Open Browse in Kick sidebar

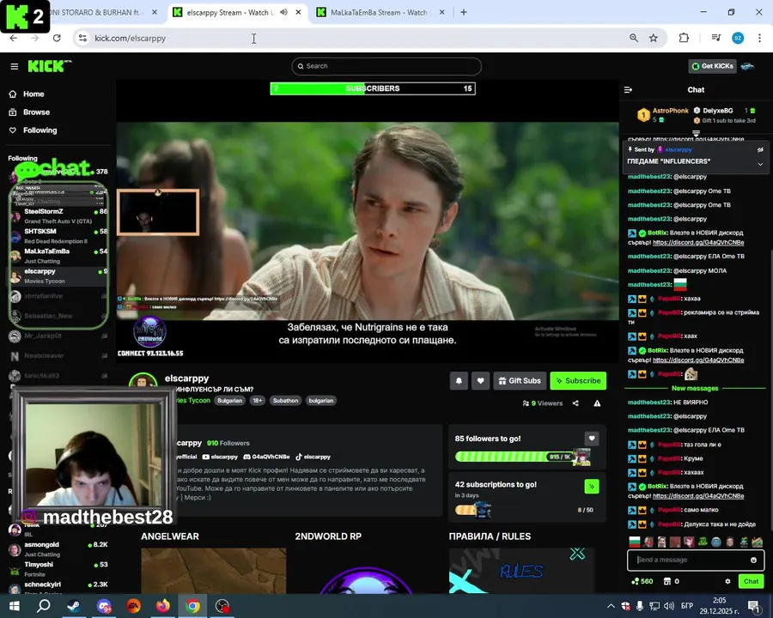coord(36,112)
